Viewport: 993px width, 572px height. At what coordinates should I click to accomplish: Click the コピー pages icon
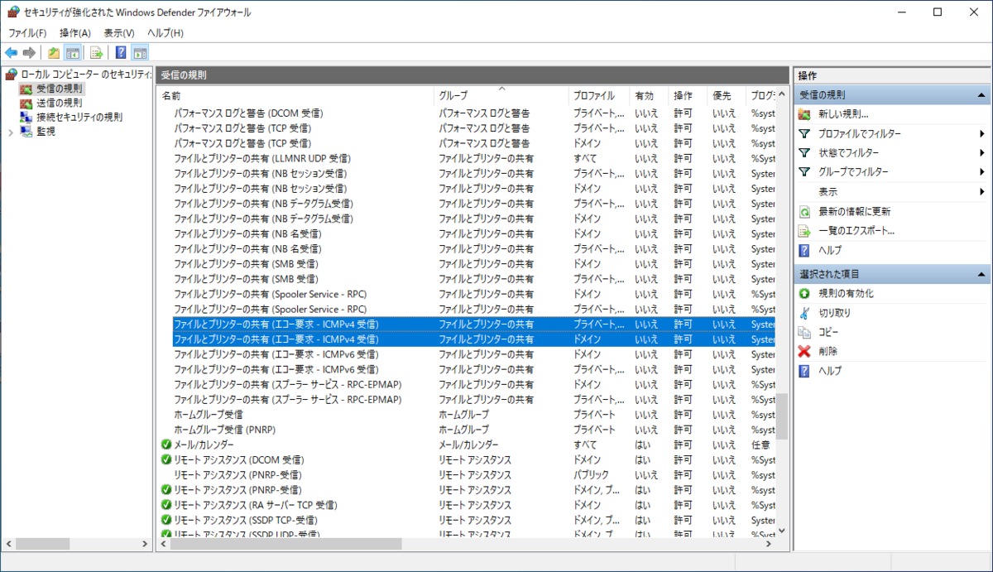[804, 332]
